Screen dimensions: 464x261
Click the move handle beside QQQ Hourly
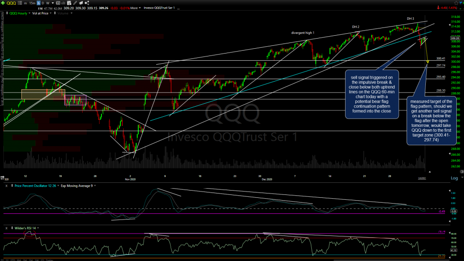click(7, 14)
